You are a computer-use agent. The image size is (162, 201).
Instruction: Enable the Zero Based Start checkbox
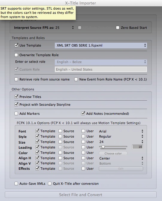tap(118, 28)
